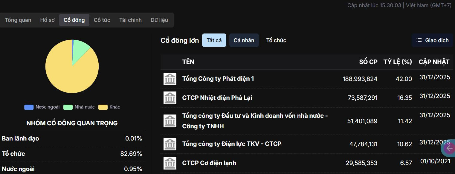Open the Dữ liệu tab
This screenshot has height=174, width=455.
159,20
